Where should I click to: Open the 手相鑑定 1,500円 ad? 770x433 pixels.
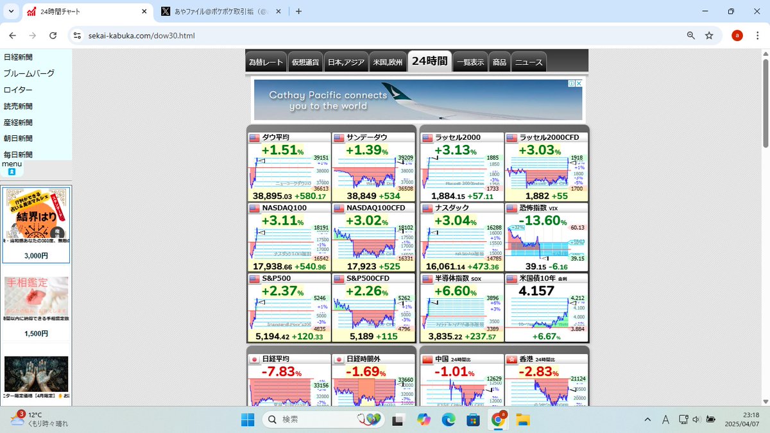coord(36,308)
